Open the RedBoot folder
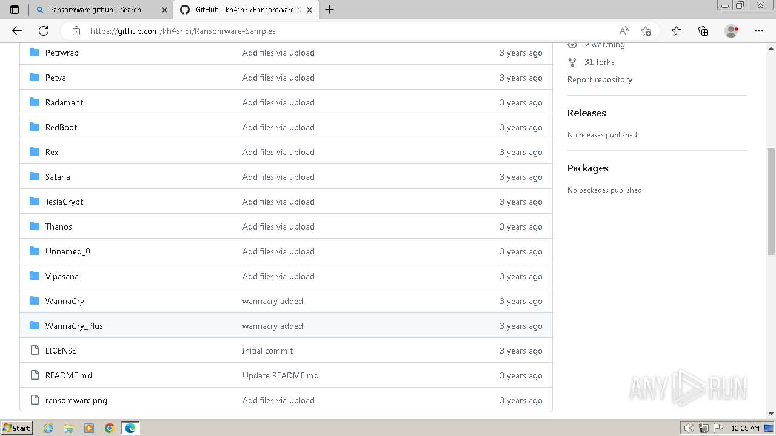Image resolution: width=776 pixels, height=436 pixels. click(61, 127)
